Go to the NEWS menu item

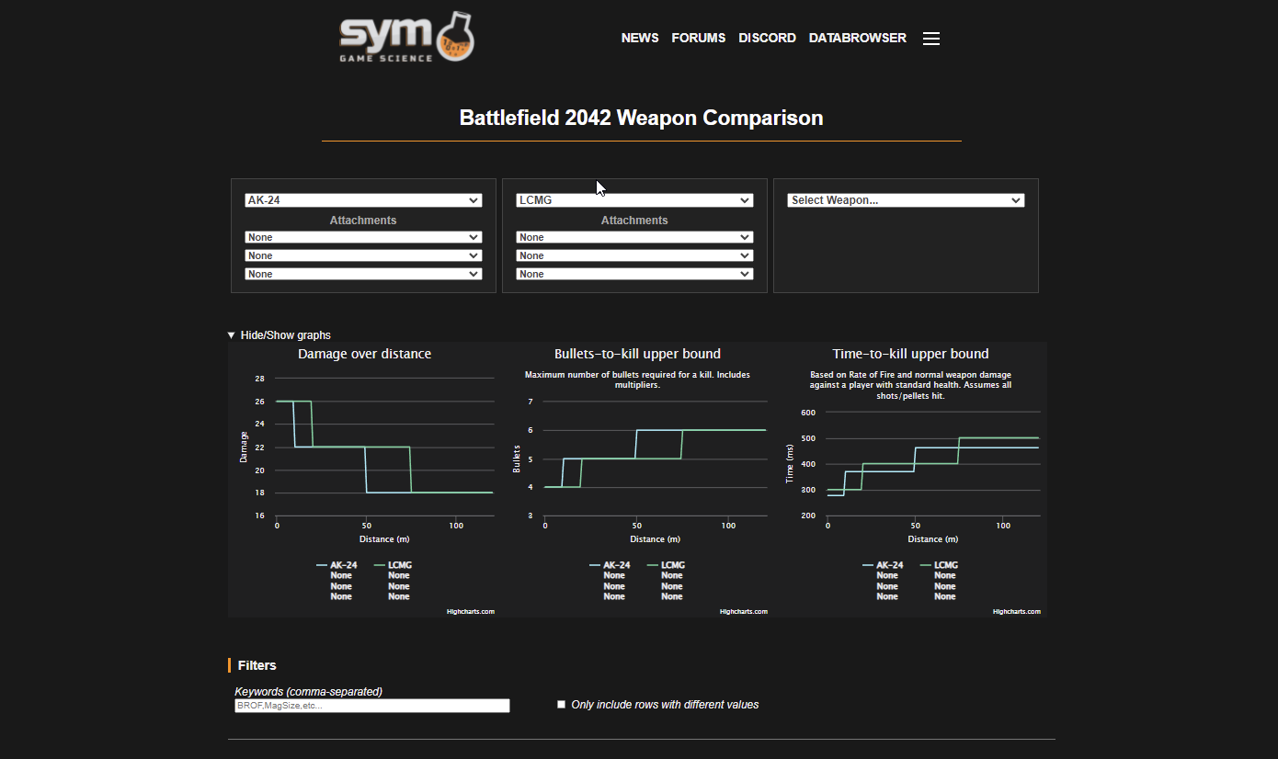640,38
